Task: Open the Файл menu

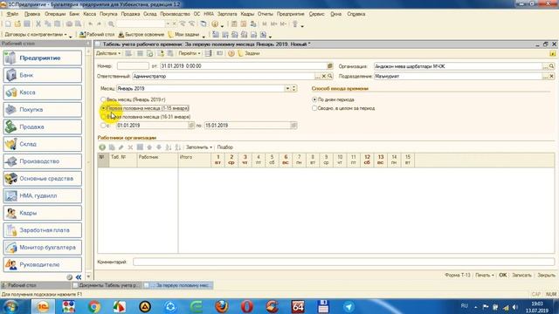Action: (x=12, y=14)
